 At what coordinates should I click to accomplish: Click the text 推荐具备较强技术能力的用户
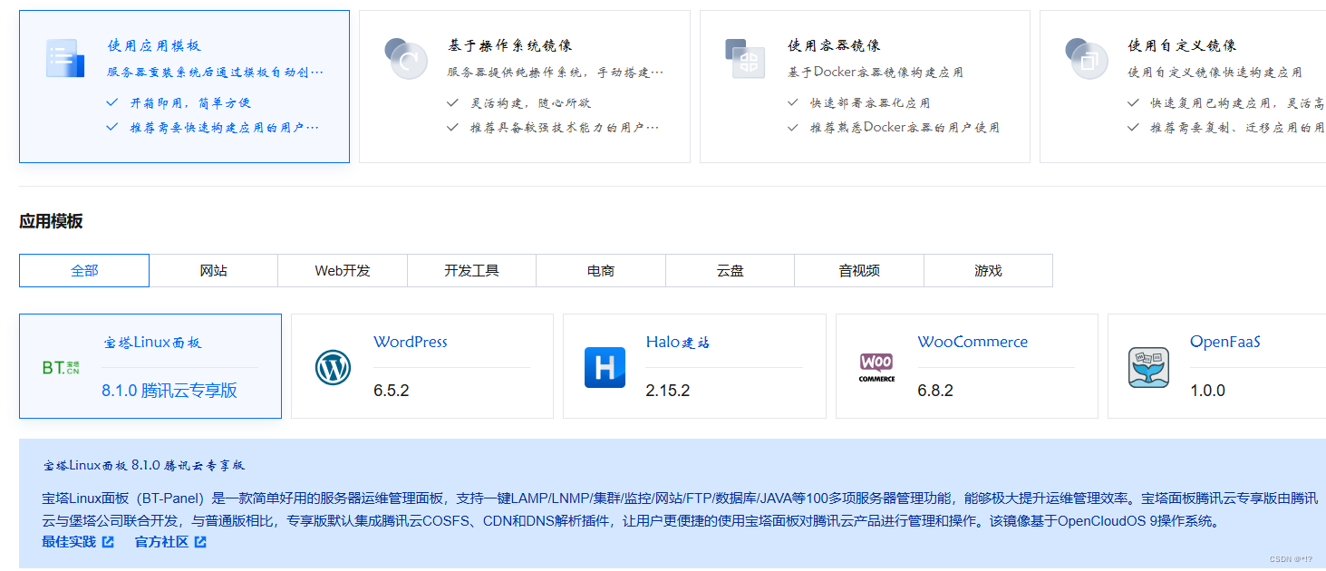[x=565, y=128]
